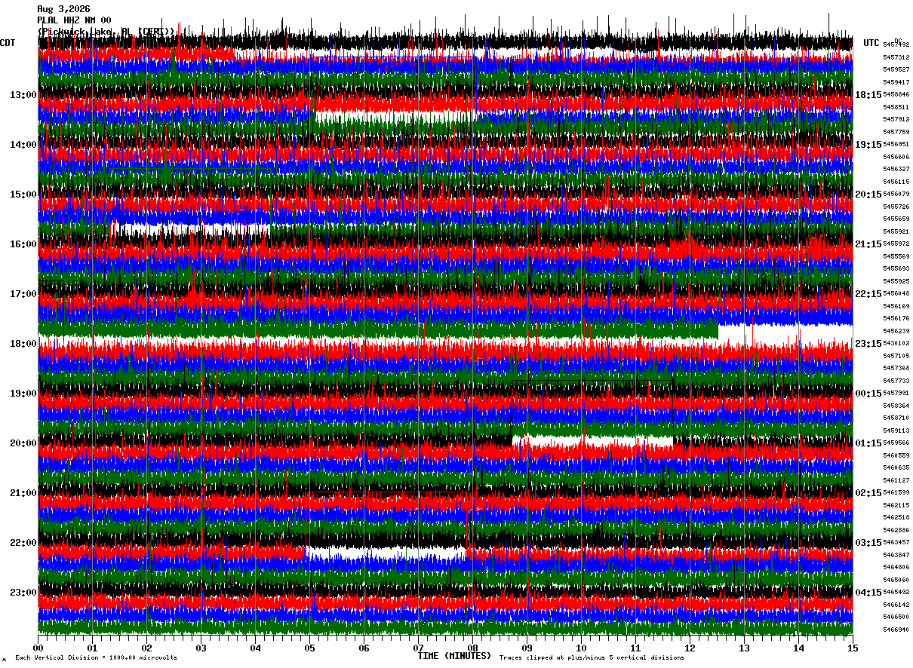Select the DC offset value 5430102
The height and width of the screenshot is (668, 913).
[x=896, y=343]
